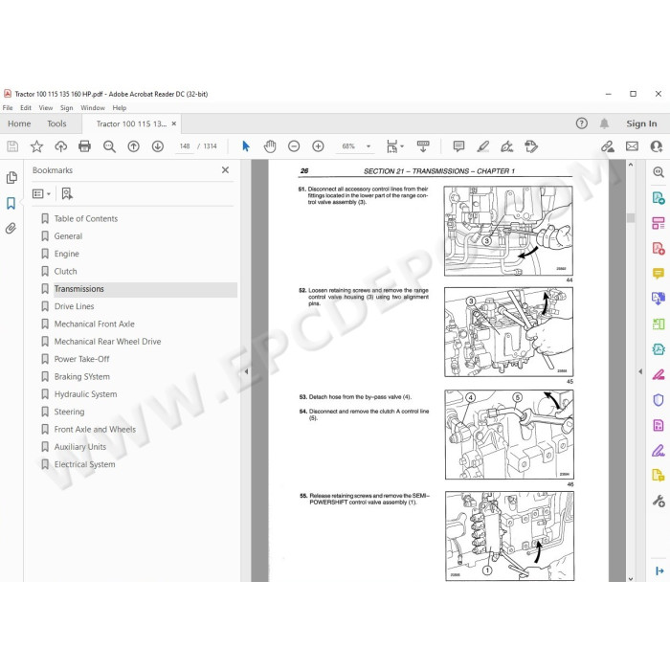Select the highlight text tool
The image size is (670, 670).
pos(482,146)
